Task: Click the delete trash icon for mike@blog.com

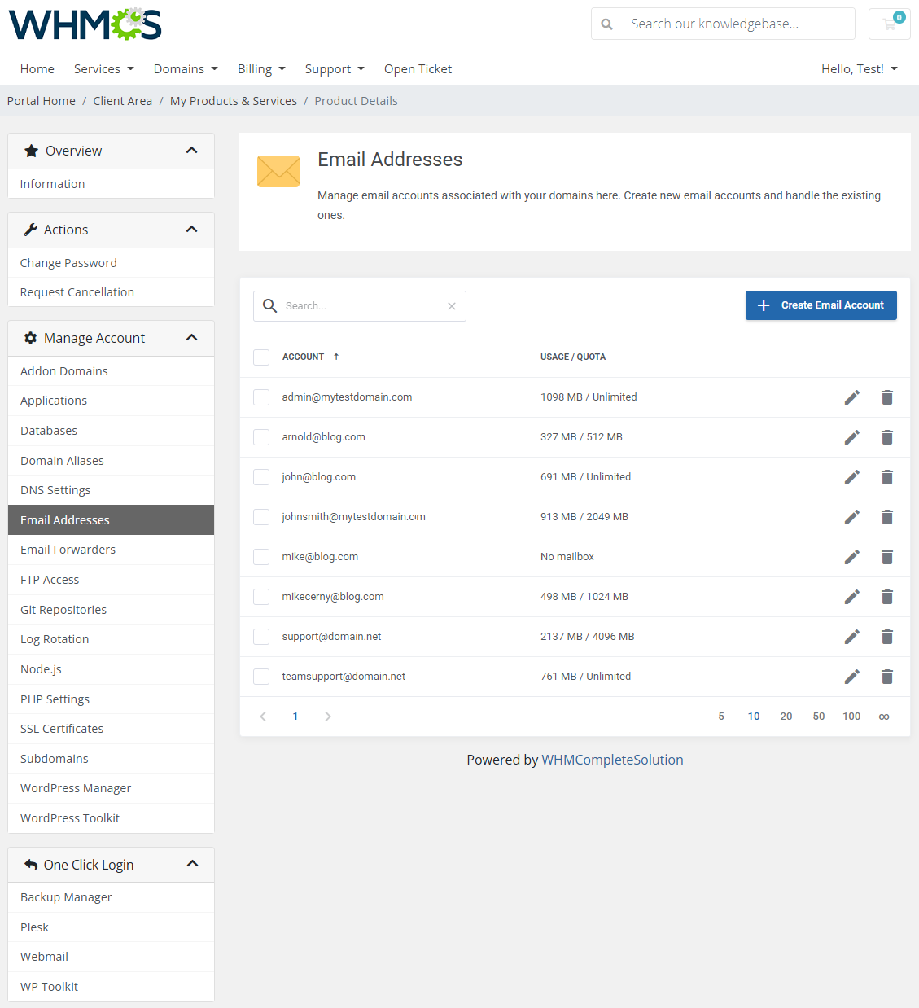Action: point(887,557)
